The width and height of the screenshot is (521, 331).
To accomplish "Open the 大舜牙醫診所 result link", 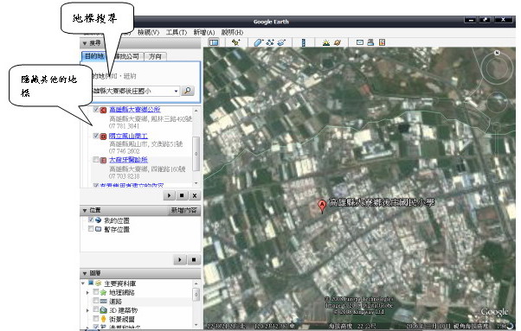I will 128,160.
